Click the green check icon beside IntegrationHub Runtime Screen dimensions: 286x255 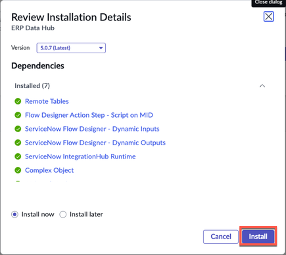[x=18, y=156]
